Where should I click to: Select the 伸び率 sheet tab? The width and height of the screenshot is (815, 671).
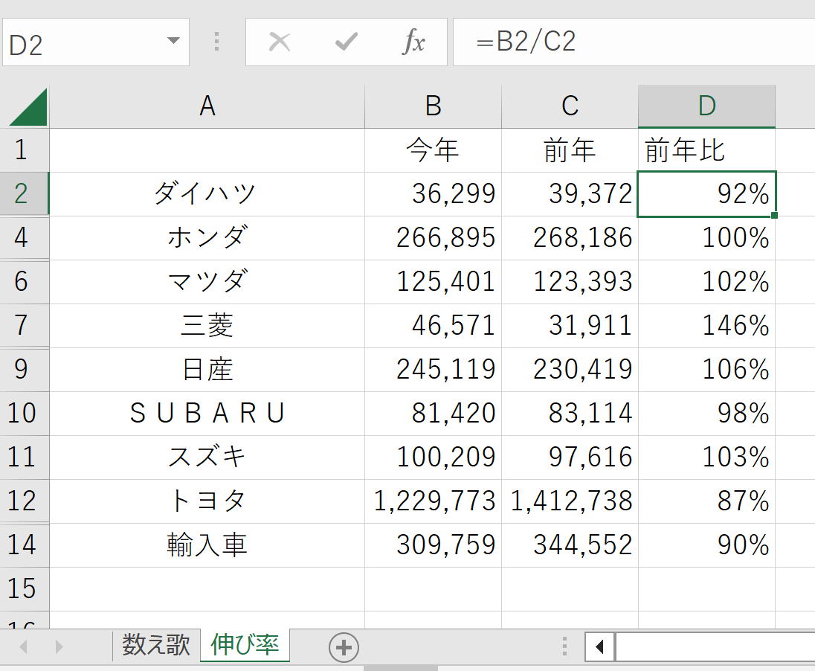coord(245,645)
